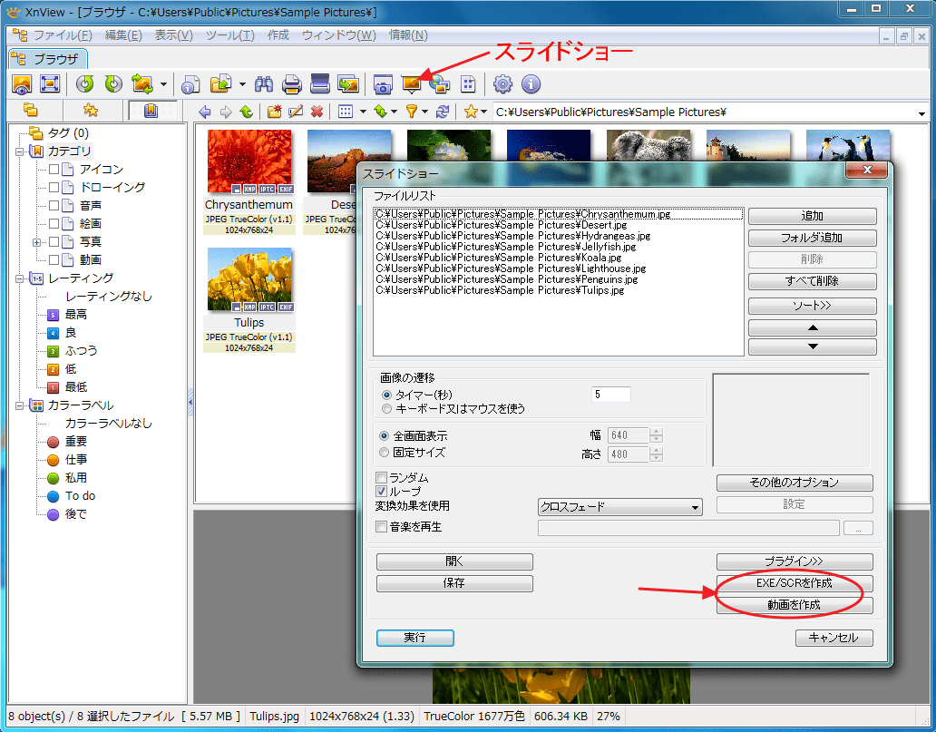Open the address path dropdown arrow
This screenshot has height=732, width=936.
coord(922,113)
